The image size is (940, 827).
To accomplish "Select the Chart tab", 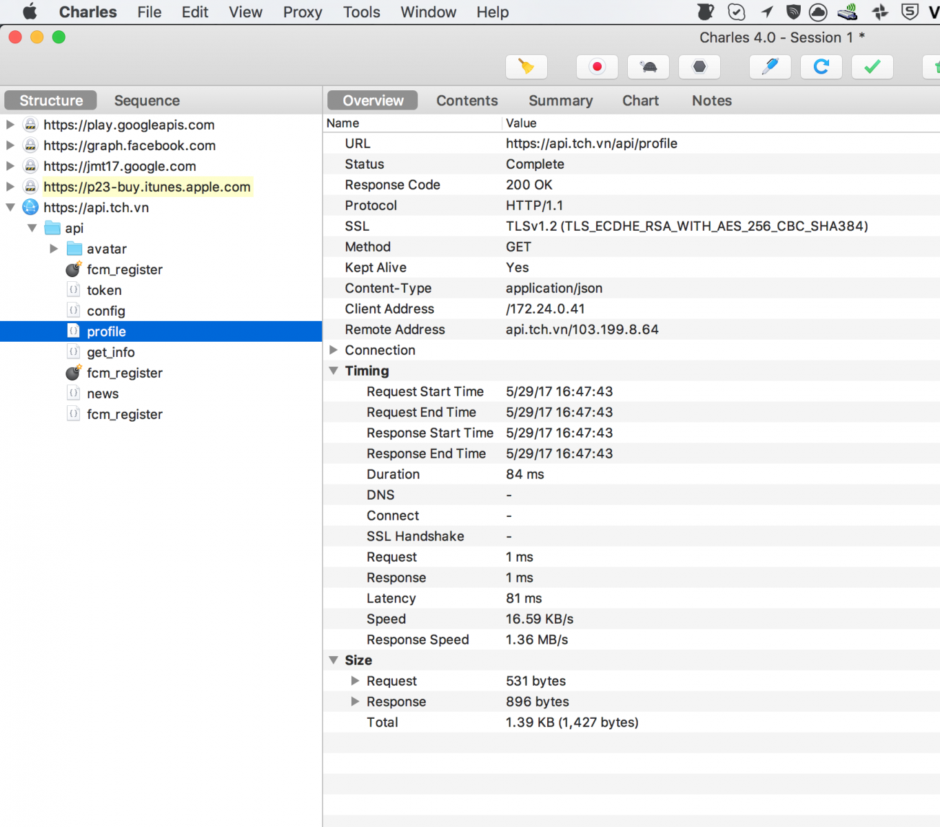I will point(641,101).
